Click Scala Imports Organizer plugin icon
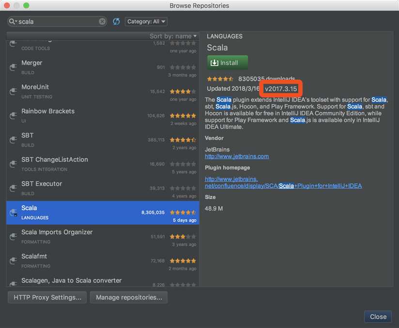399x328 pixels. pos(13,237)
